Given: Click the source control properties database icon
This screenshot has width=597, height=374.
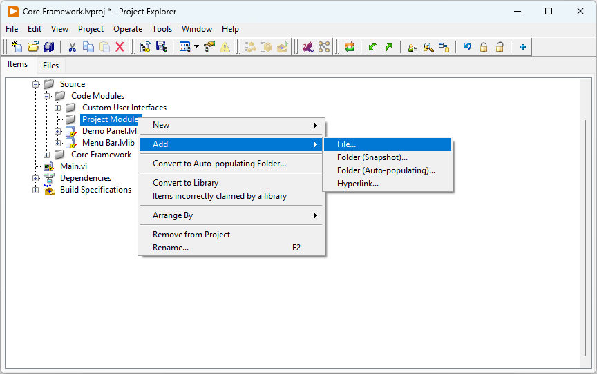Looking at the screenshot, I should [444, 48].
